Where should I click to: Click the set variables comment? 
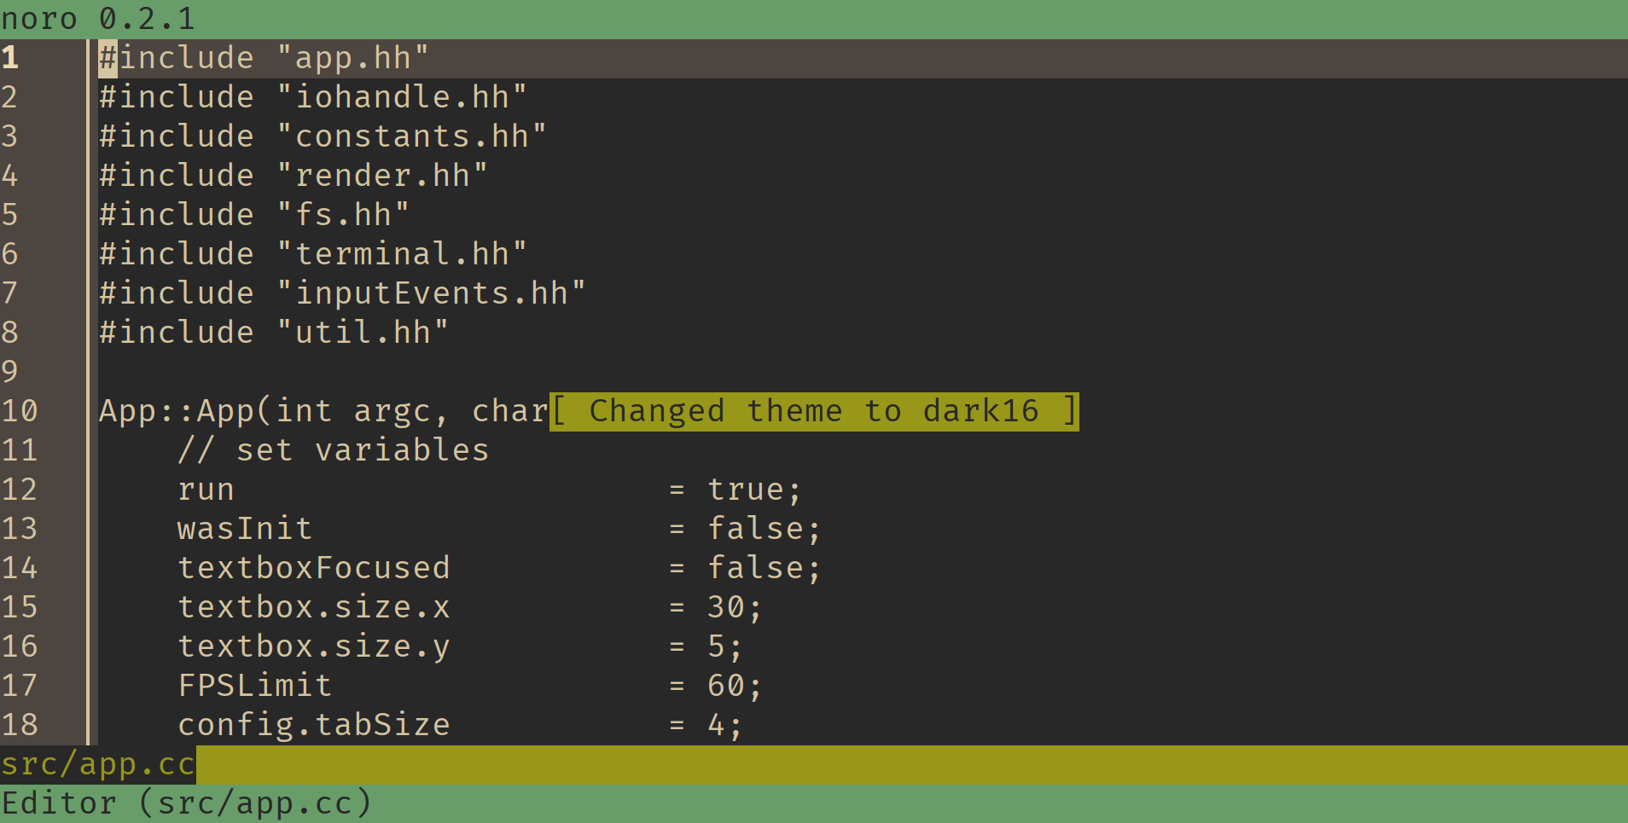click(334, 449)
